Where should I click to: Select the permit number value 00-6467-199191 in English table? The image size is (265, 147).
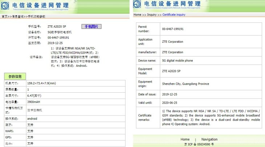(173, 29)
